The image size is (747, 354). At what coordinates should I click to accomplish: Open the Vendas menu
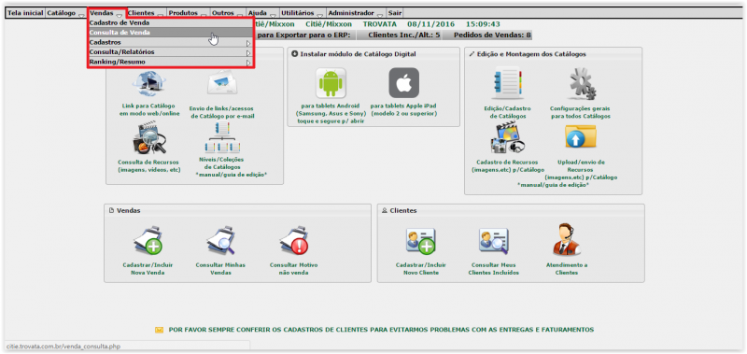pyautogui.click(x=106, y=13)
